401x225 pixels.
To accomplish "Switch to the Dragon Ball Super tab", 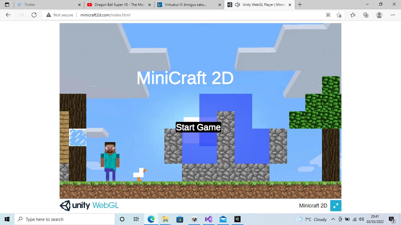I will pos(119,5).
